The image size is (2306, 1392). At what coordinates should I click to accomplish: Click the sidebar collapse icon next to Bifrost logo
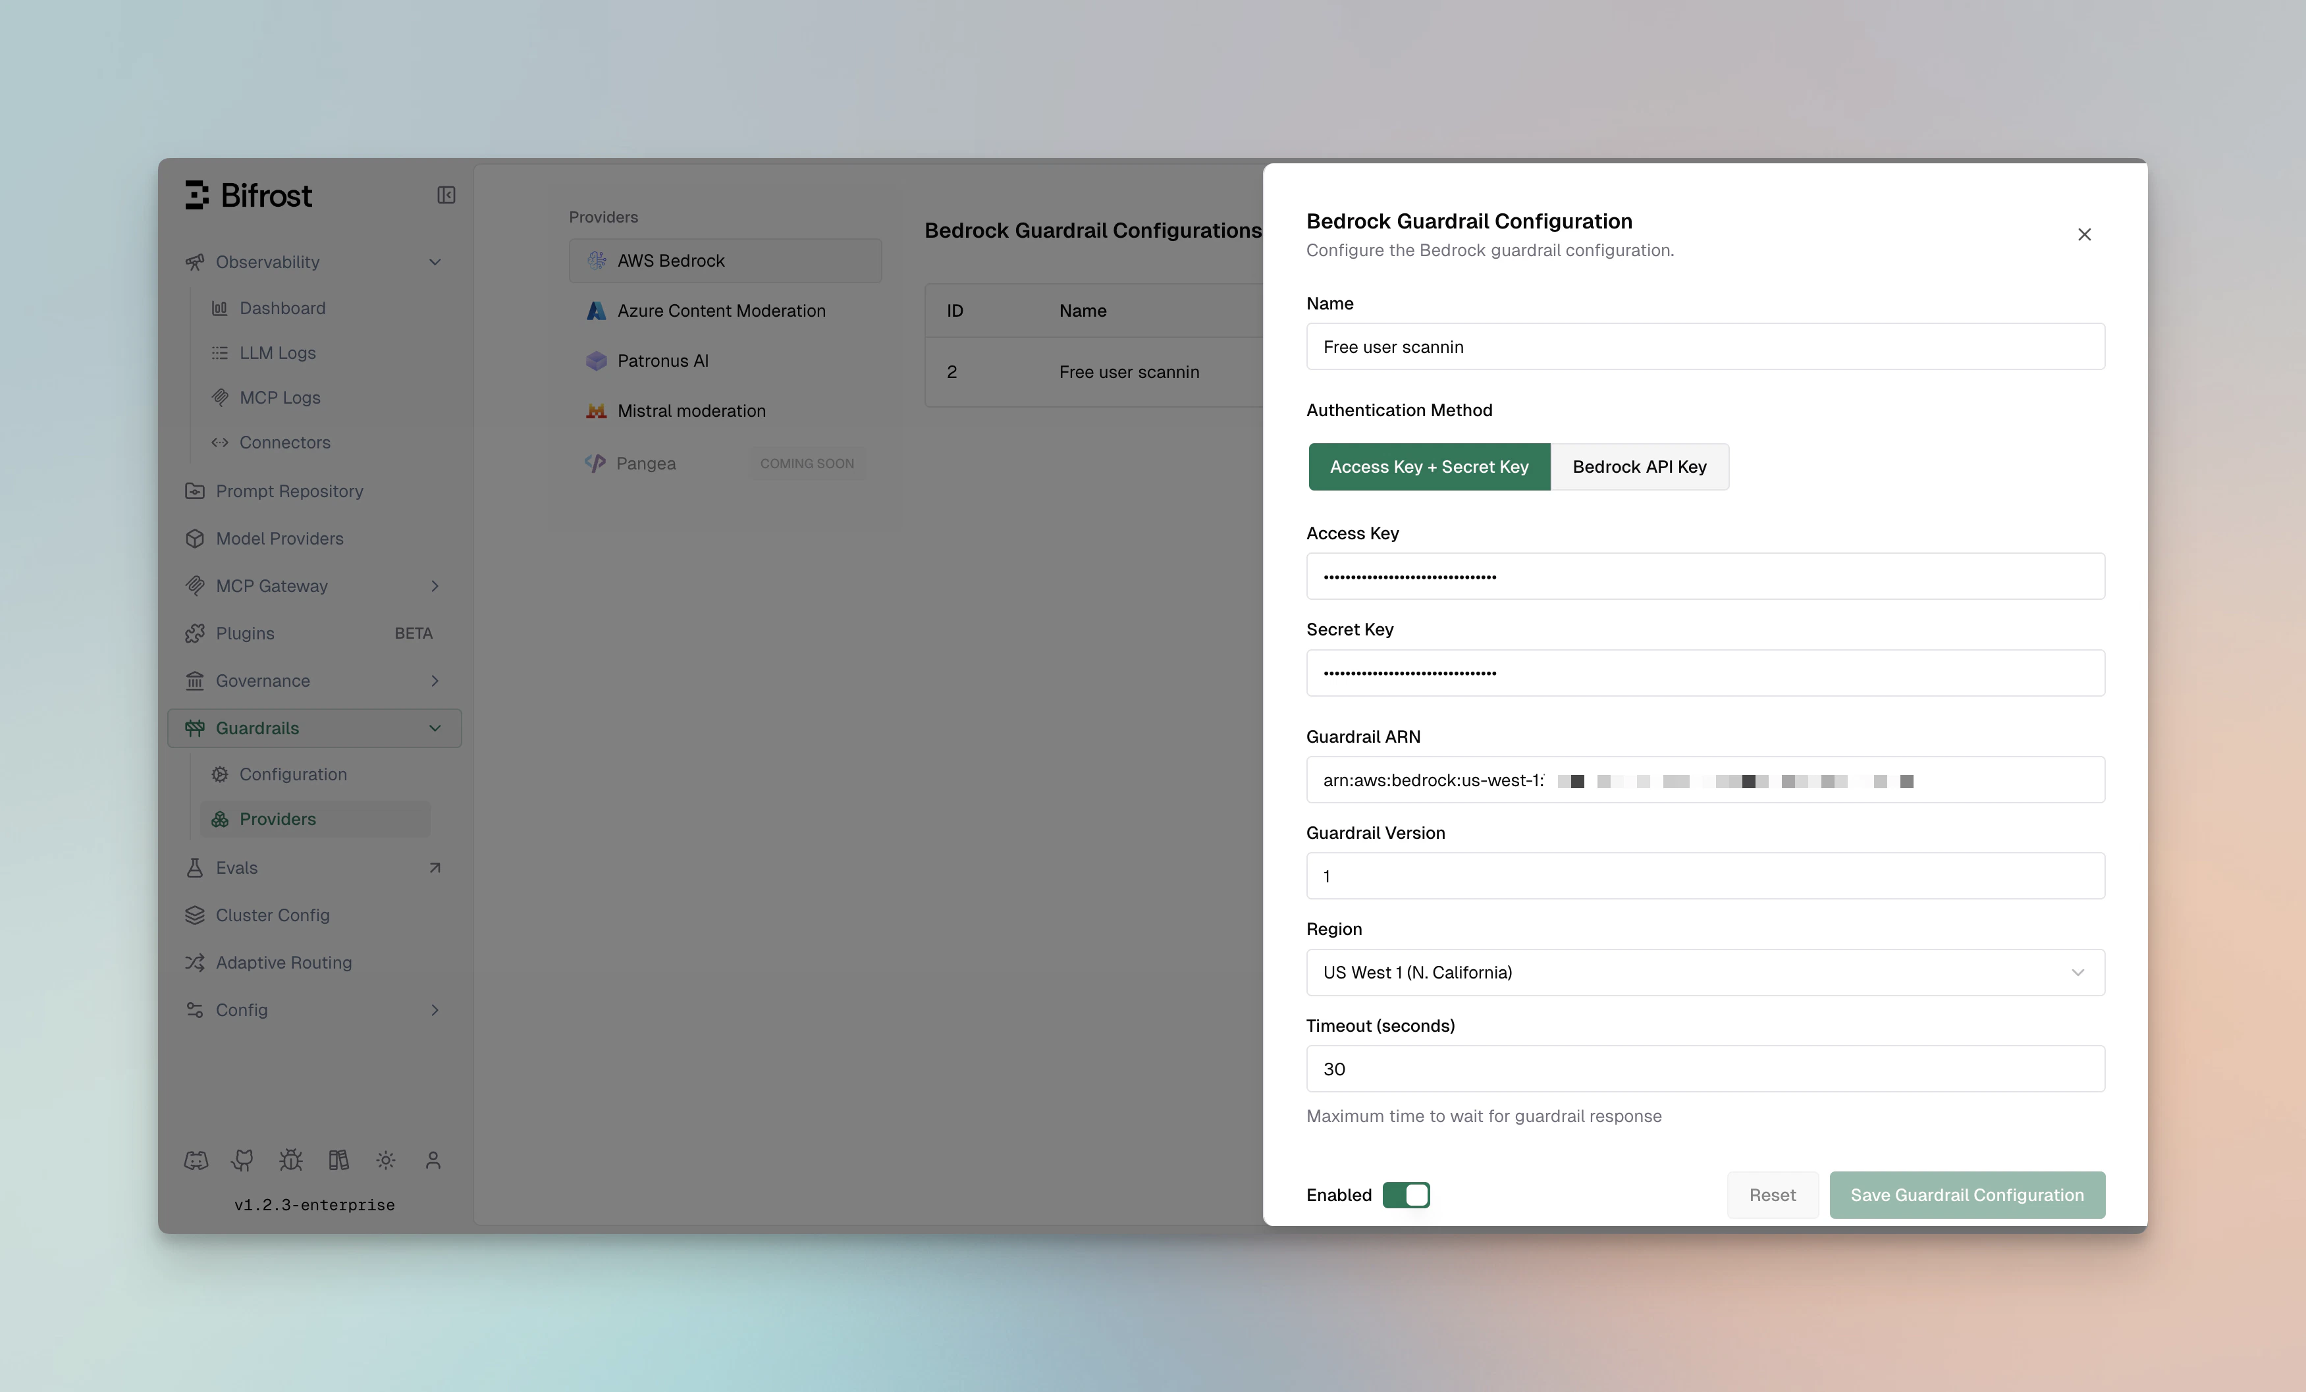446,194
